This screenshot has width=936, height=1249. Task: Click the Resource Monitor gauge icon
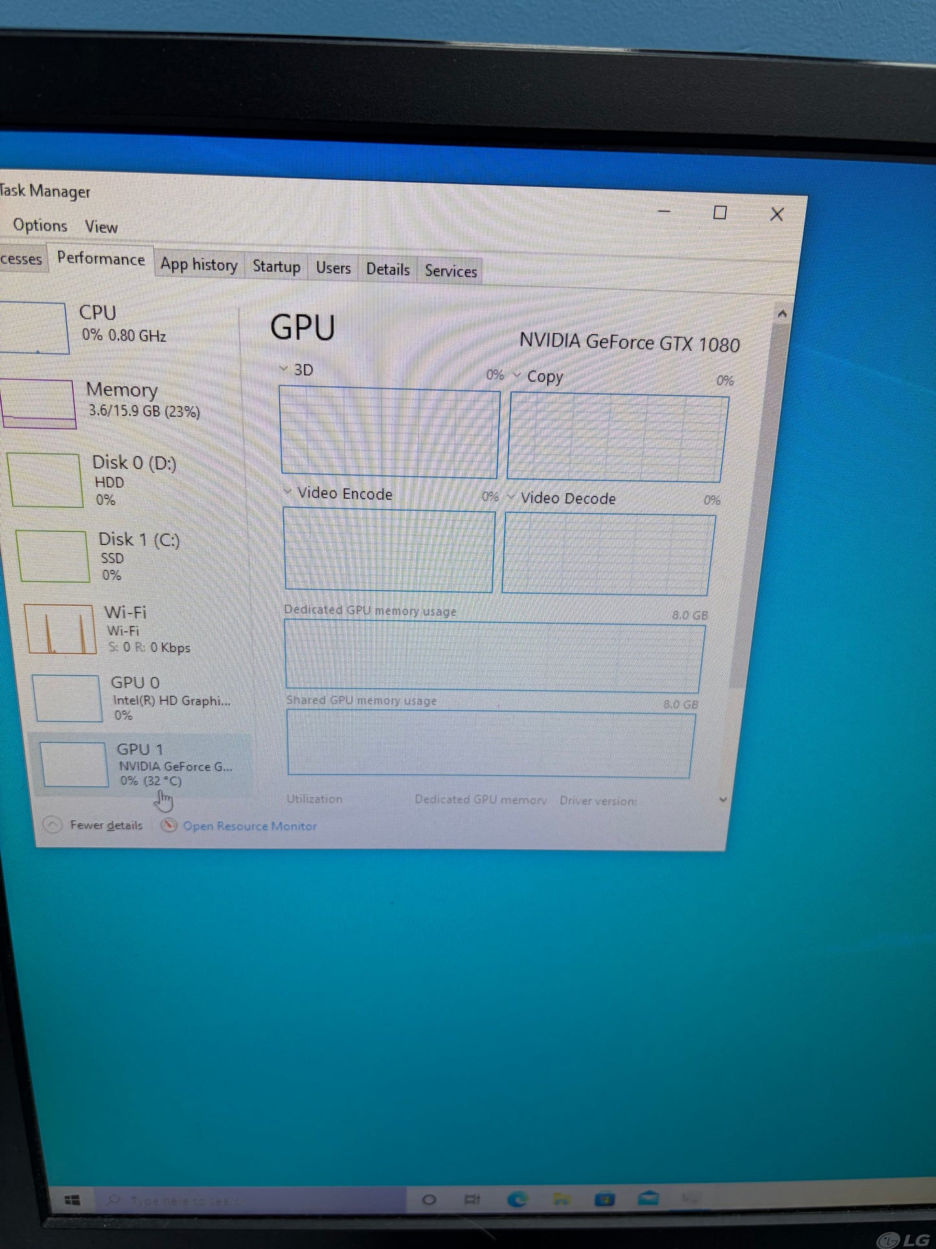(x=169, y=825)
